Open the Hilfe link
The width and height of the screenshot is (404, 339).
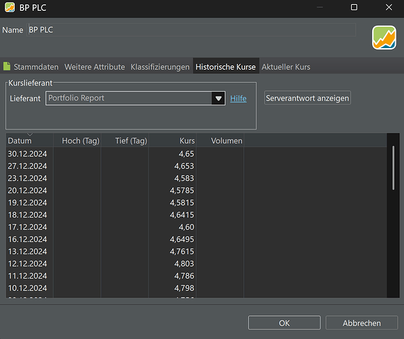(238, 98)
